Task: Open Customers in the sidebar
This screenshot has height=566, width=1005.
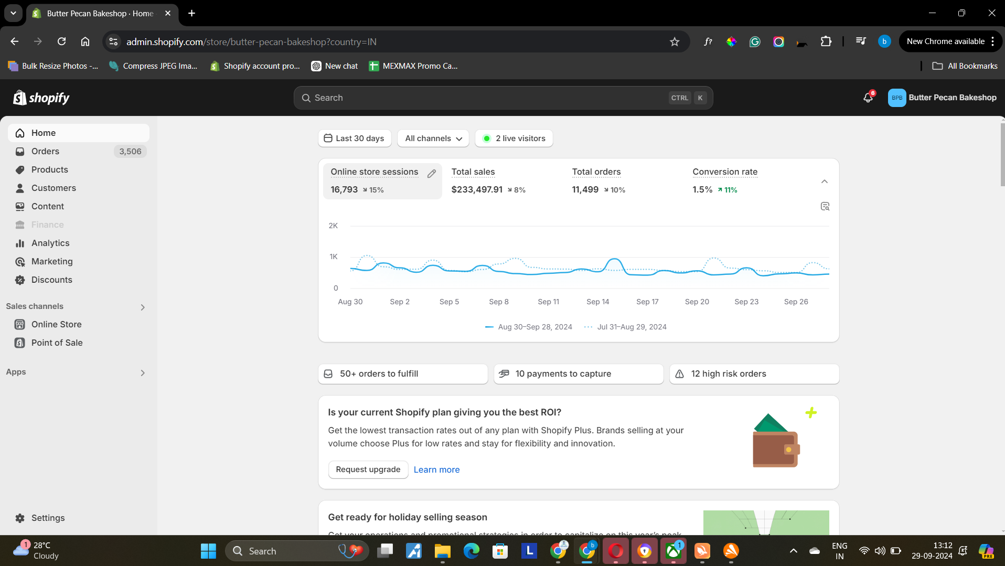Action: click(79, 188)
